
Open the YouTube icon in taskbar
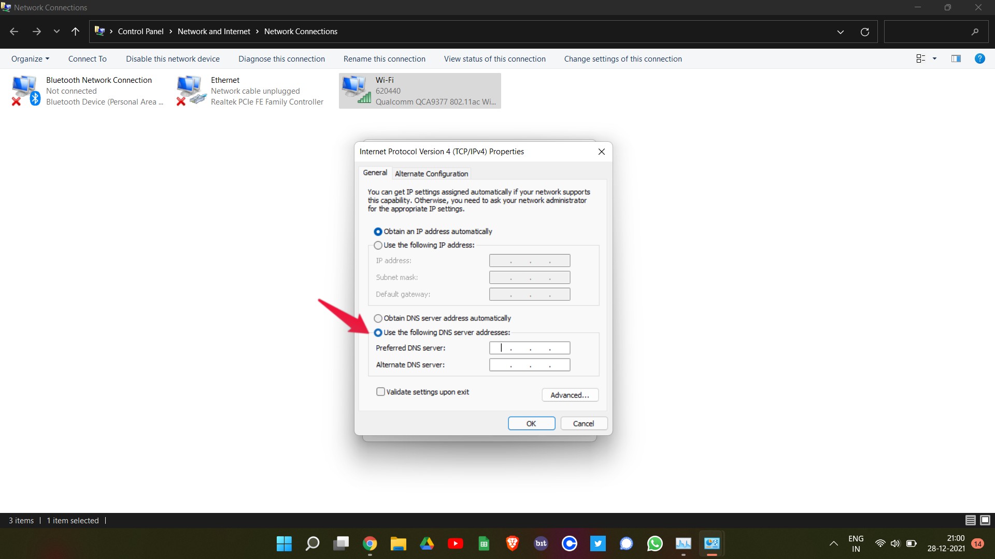tap(454, 544)
